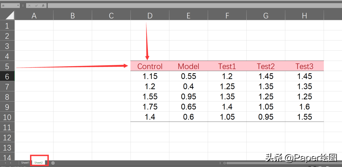
Task: Add a new sheet with plus icon
Action: coord(53,163)
